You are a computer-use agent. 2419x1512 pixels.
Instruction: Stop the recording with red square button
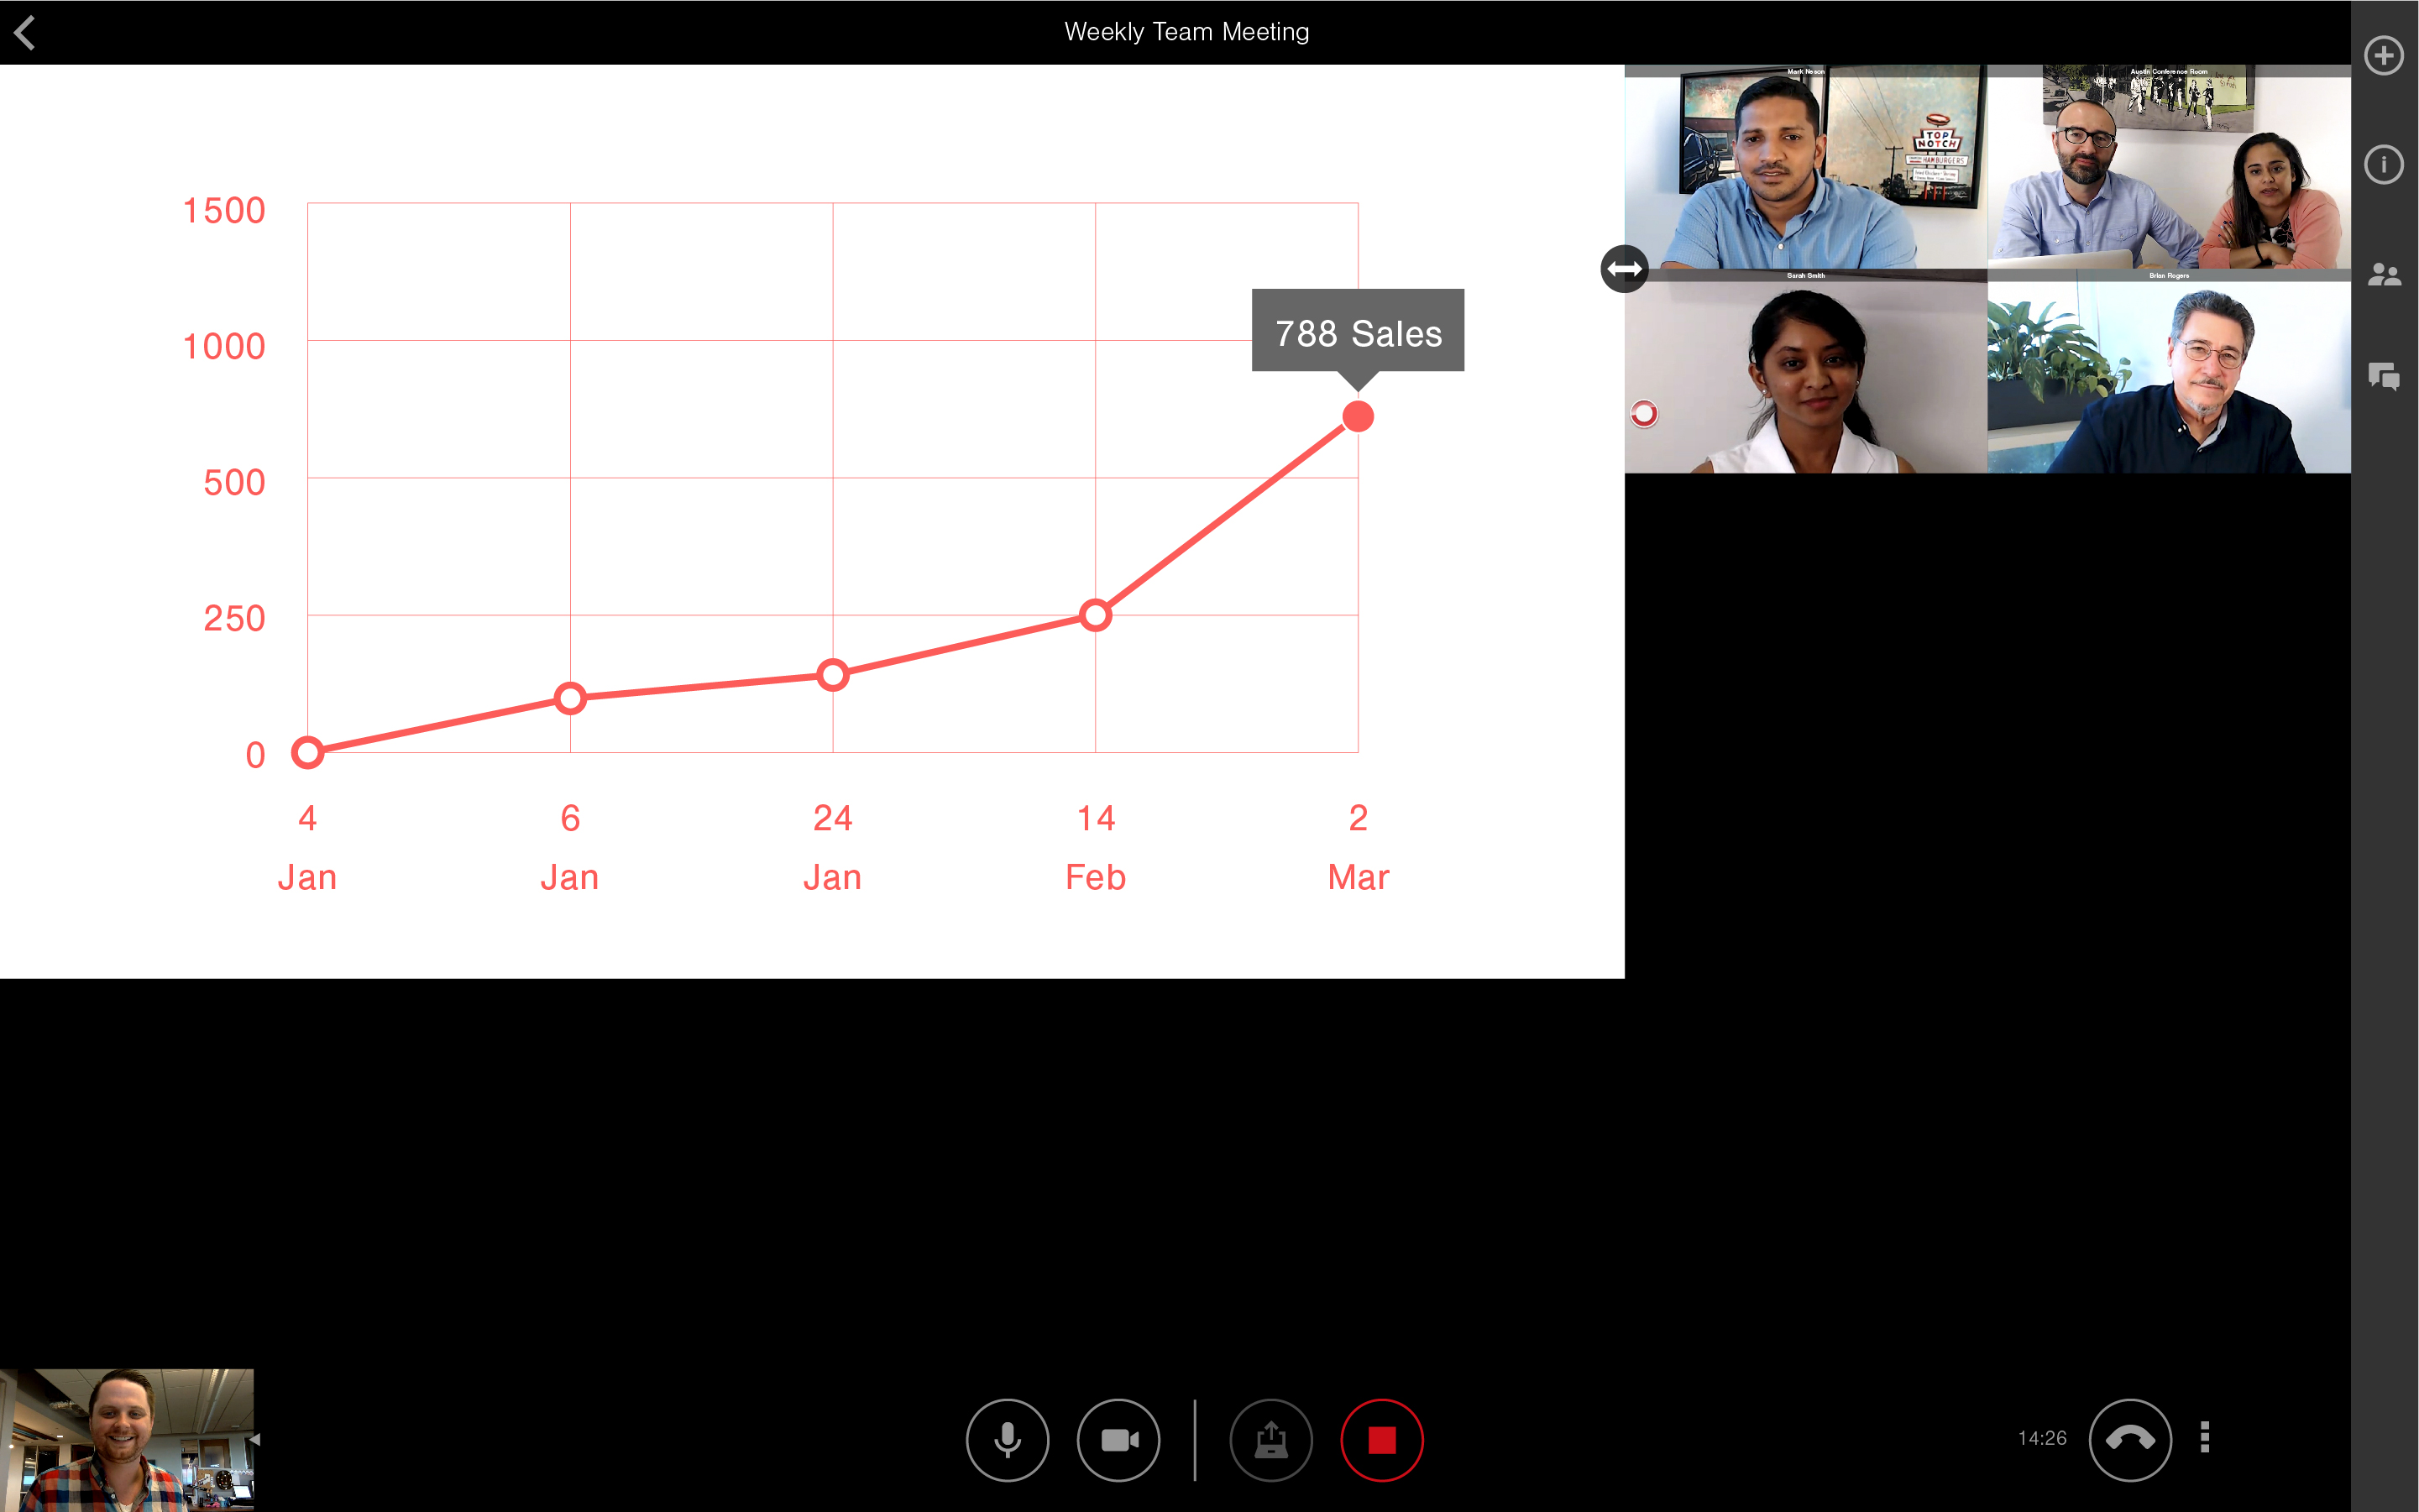point(1382,1440)
